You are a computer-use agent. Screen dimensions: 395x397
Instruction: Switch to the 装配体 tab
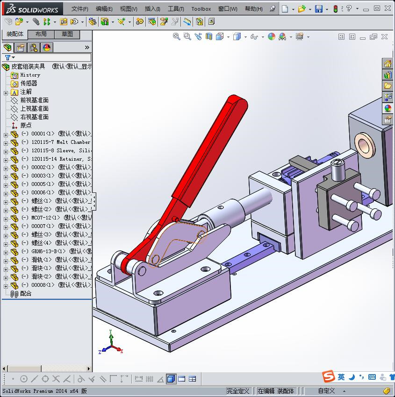14,34
